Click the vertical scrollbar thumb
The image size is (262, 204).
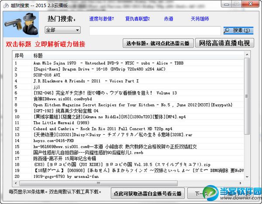pos(247,96)
